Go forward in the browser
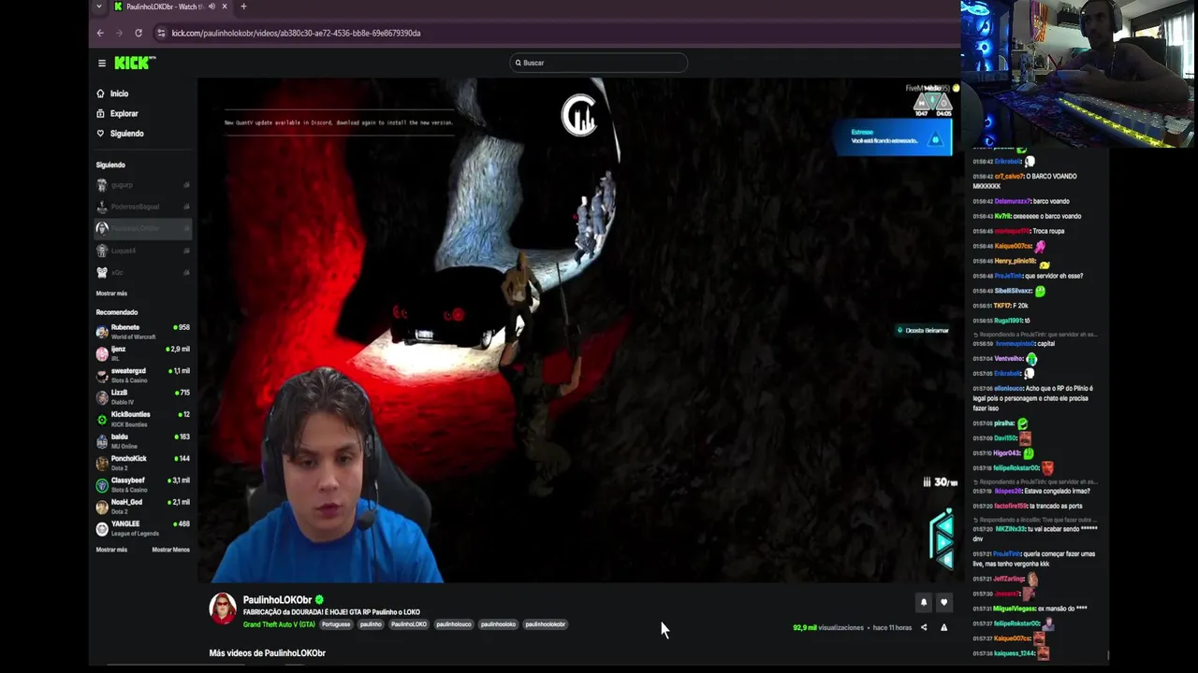The width and height of the screenshot is (1198, 673). click(x=119, y=33)
